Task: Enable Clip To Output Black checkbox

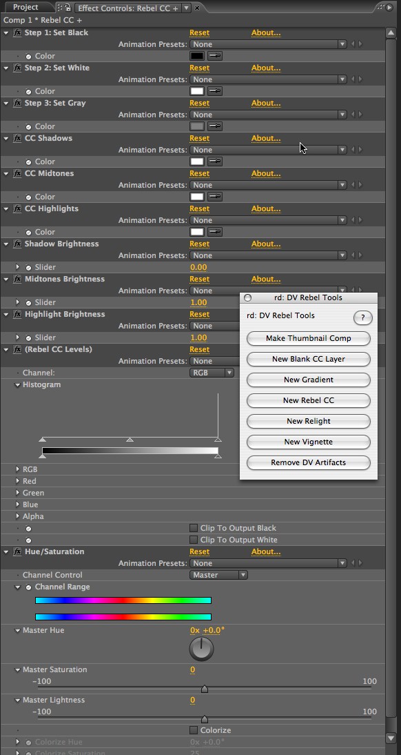Action: point(194,528)
